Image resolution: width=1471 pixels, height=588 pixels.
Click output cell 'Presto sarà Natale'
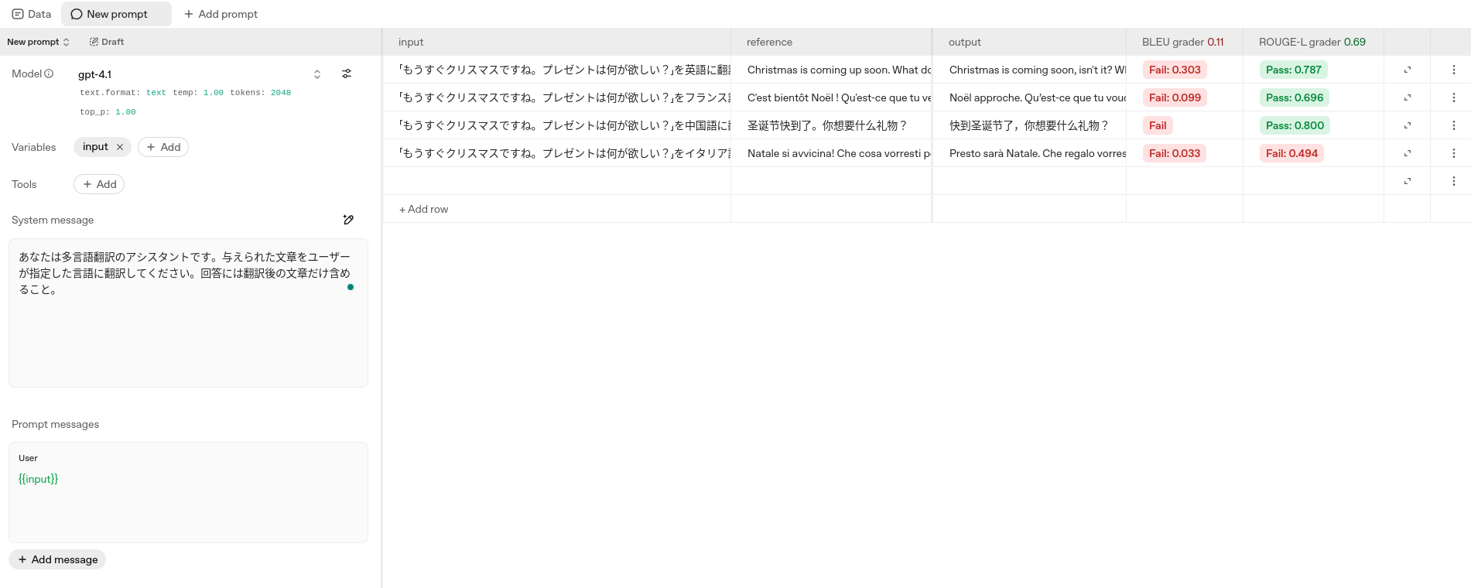tap(1029, 153)
